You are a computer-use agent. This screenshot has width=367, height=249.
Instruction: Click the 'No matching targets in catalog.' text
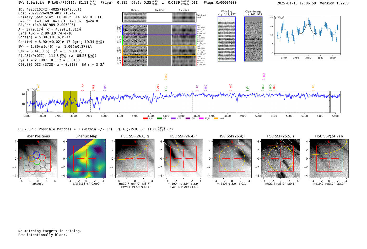tap(50, 231)
